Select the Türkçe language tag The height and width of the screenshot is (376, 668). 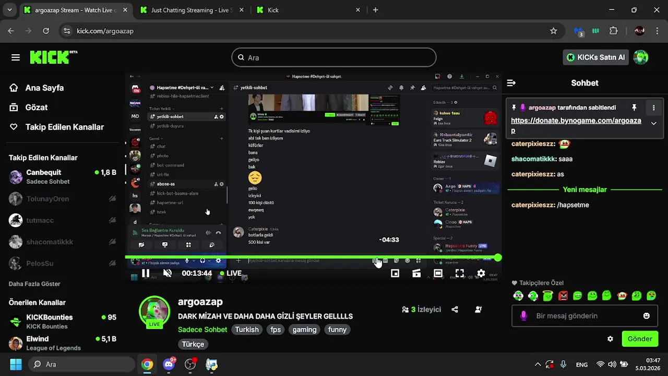[193, 344]
